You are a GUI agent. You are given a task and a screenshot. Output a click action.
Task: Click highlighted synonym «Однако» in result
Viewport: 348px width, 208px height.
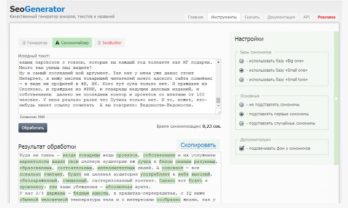167,181
